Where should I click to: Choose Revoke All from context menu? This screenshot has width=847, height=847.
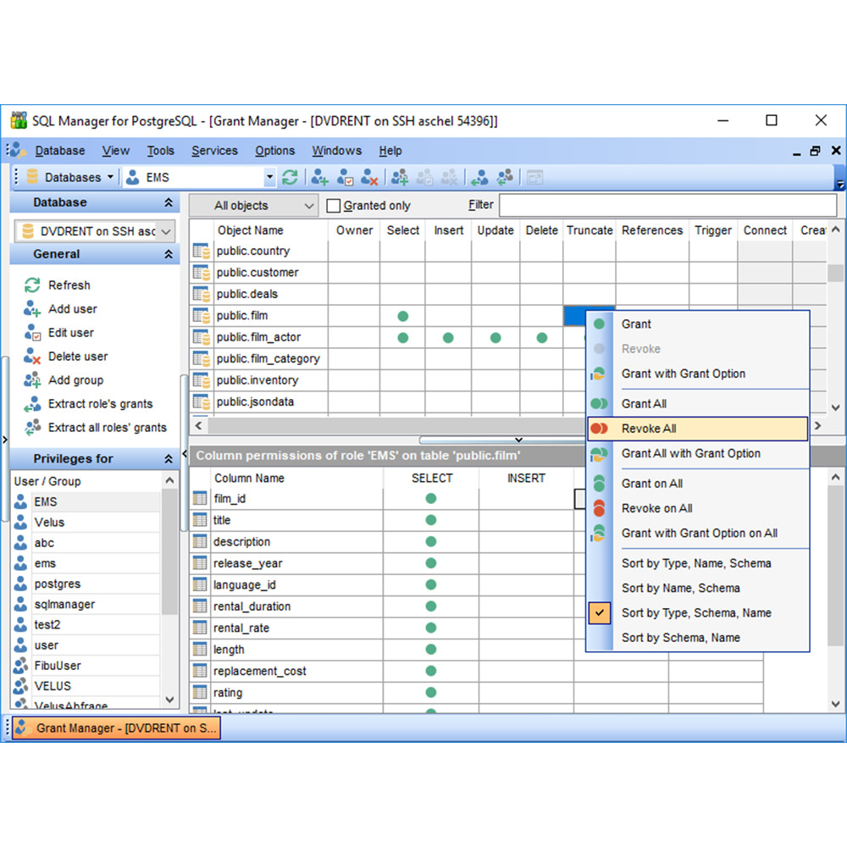tap(698, 429)
